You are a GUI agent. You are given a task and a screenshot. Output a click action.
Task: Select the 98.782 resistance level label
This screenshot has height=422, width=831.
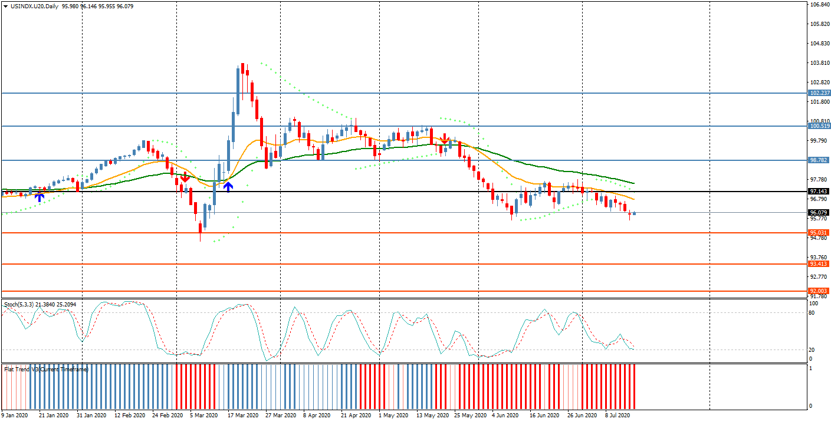[x=820, y=160]
